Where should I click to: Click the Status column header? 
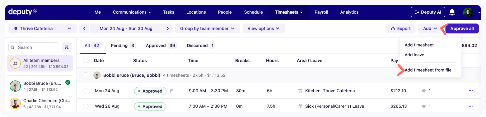coord(140,61)
